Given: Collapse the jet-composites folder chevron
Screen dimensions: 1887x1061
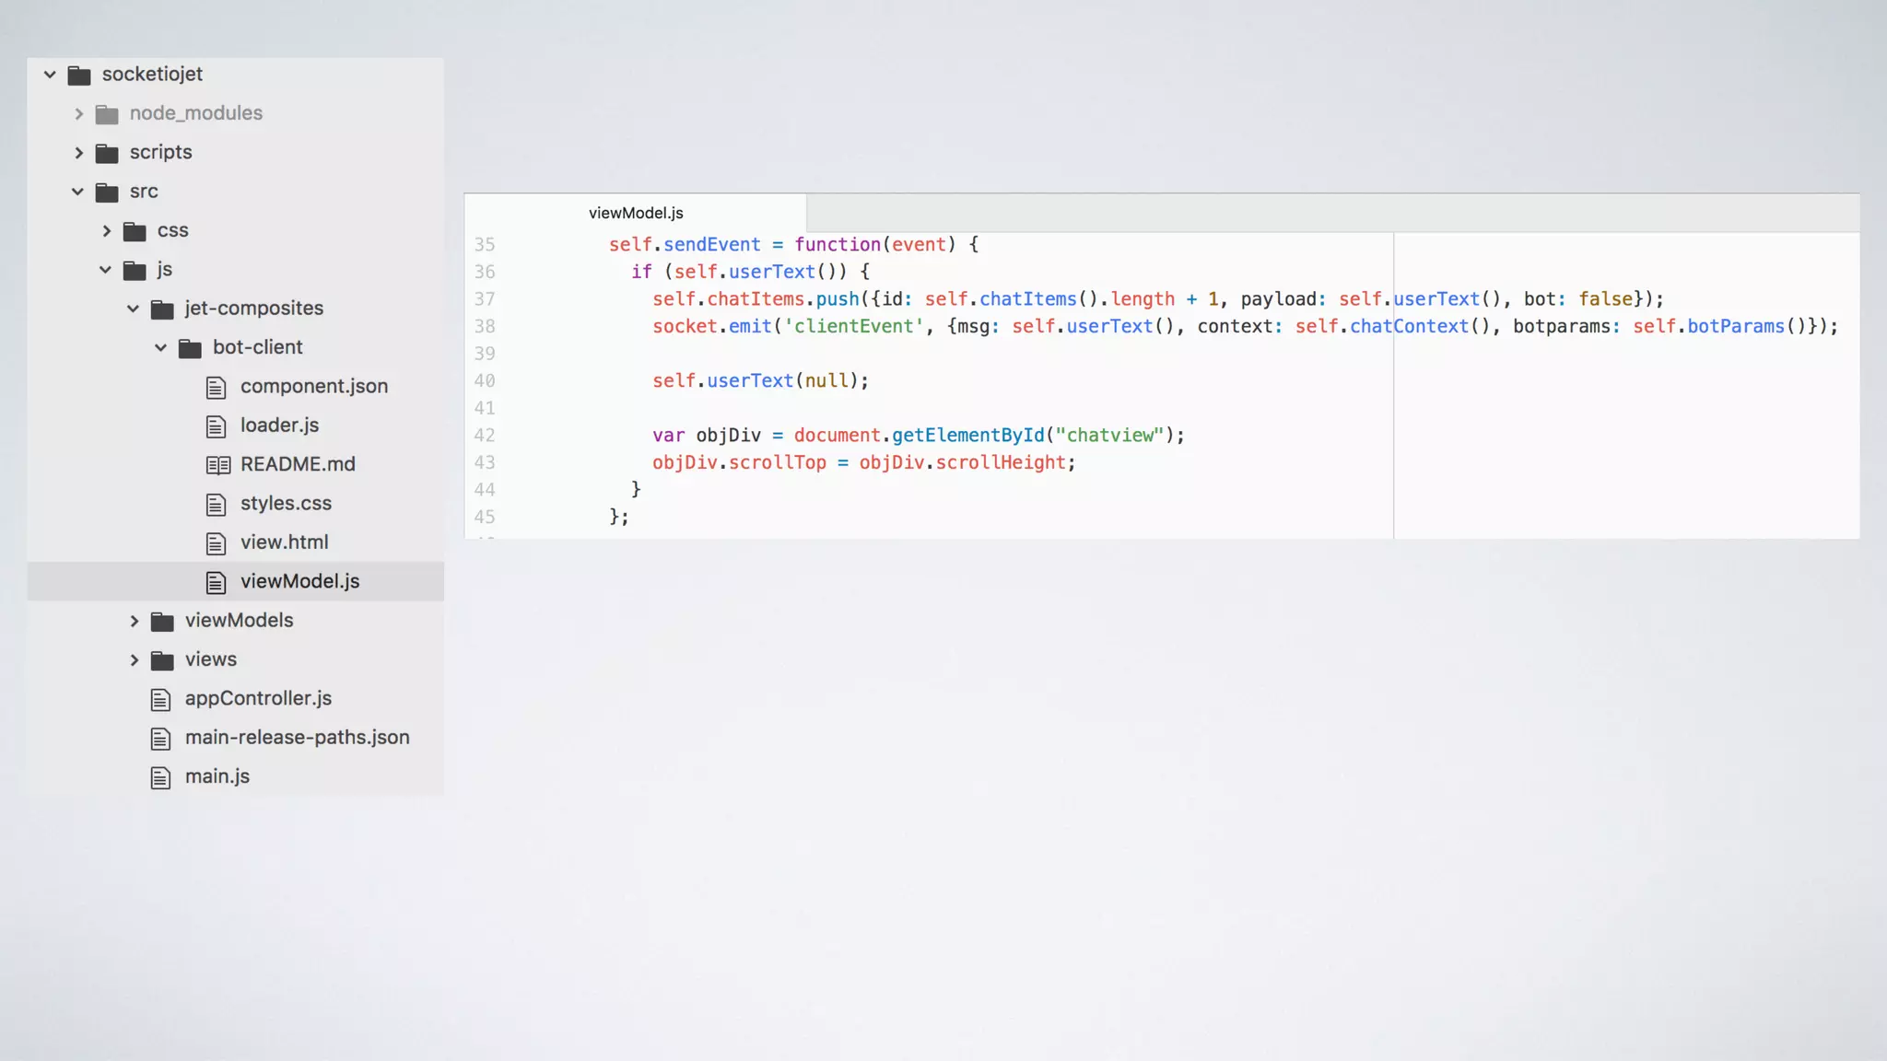Looking at the screenshot, I should [133, 309].
